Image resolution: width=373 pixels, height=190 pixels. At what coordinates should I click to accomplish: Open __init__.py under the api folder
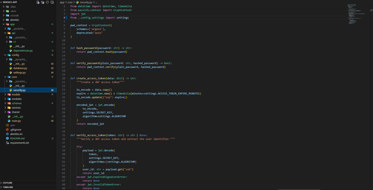click(19, 46)
